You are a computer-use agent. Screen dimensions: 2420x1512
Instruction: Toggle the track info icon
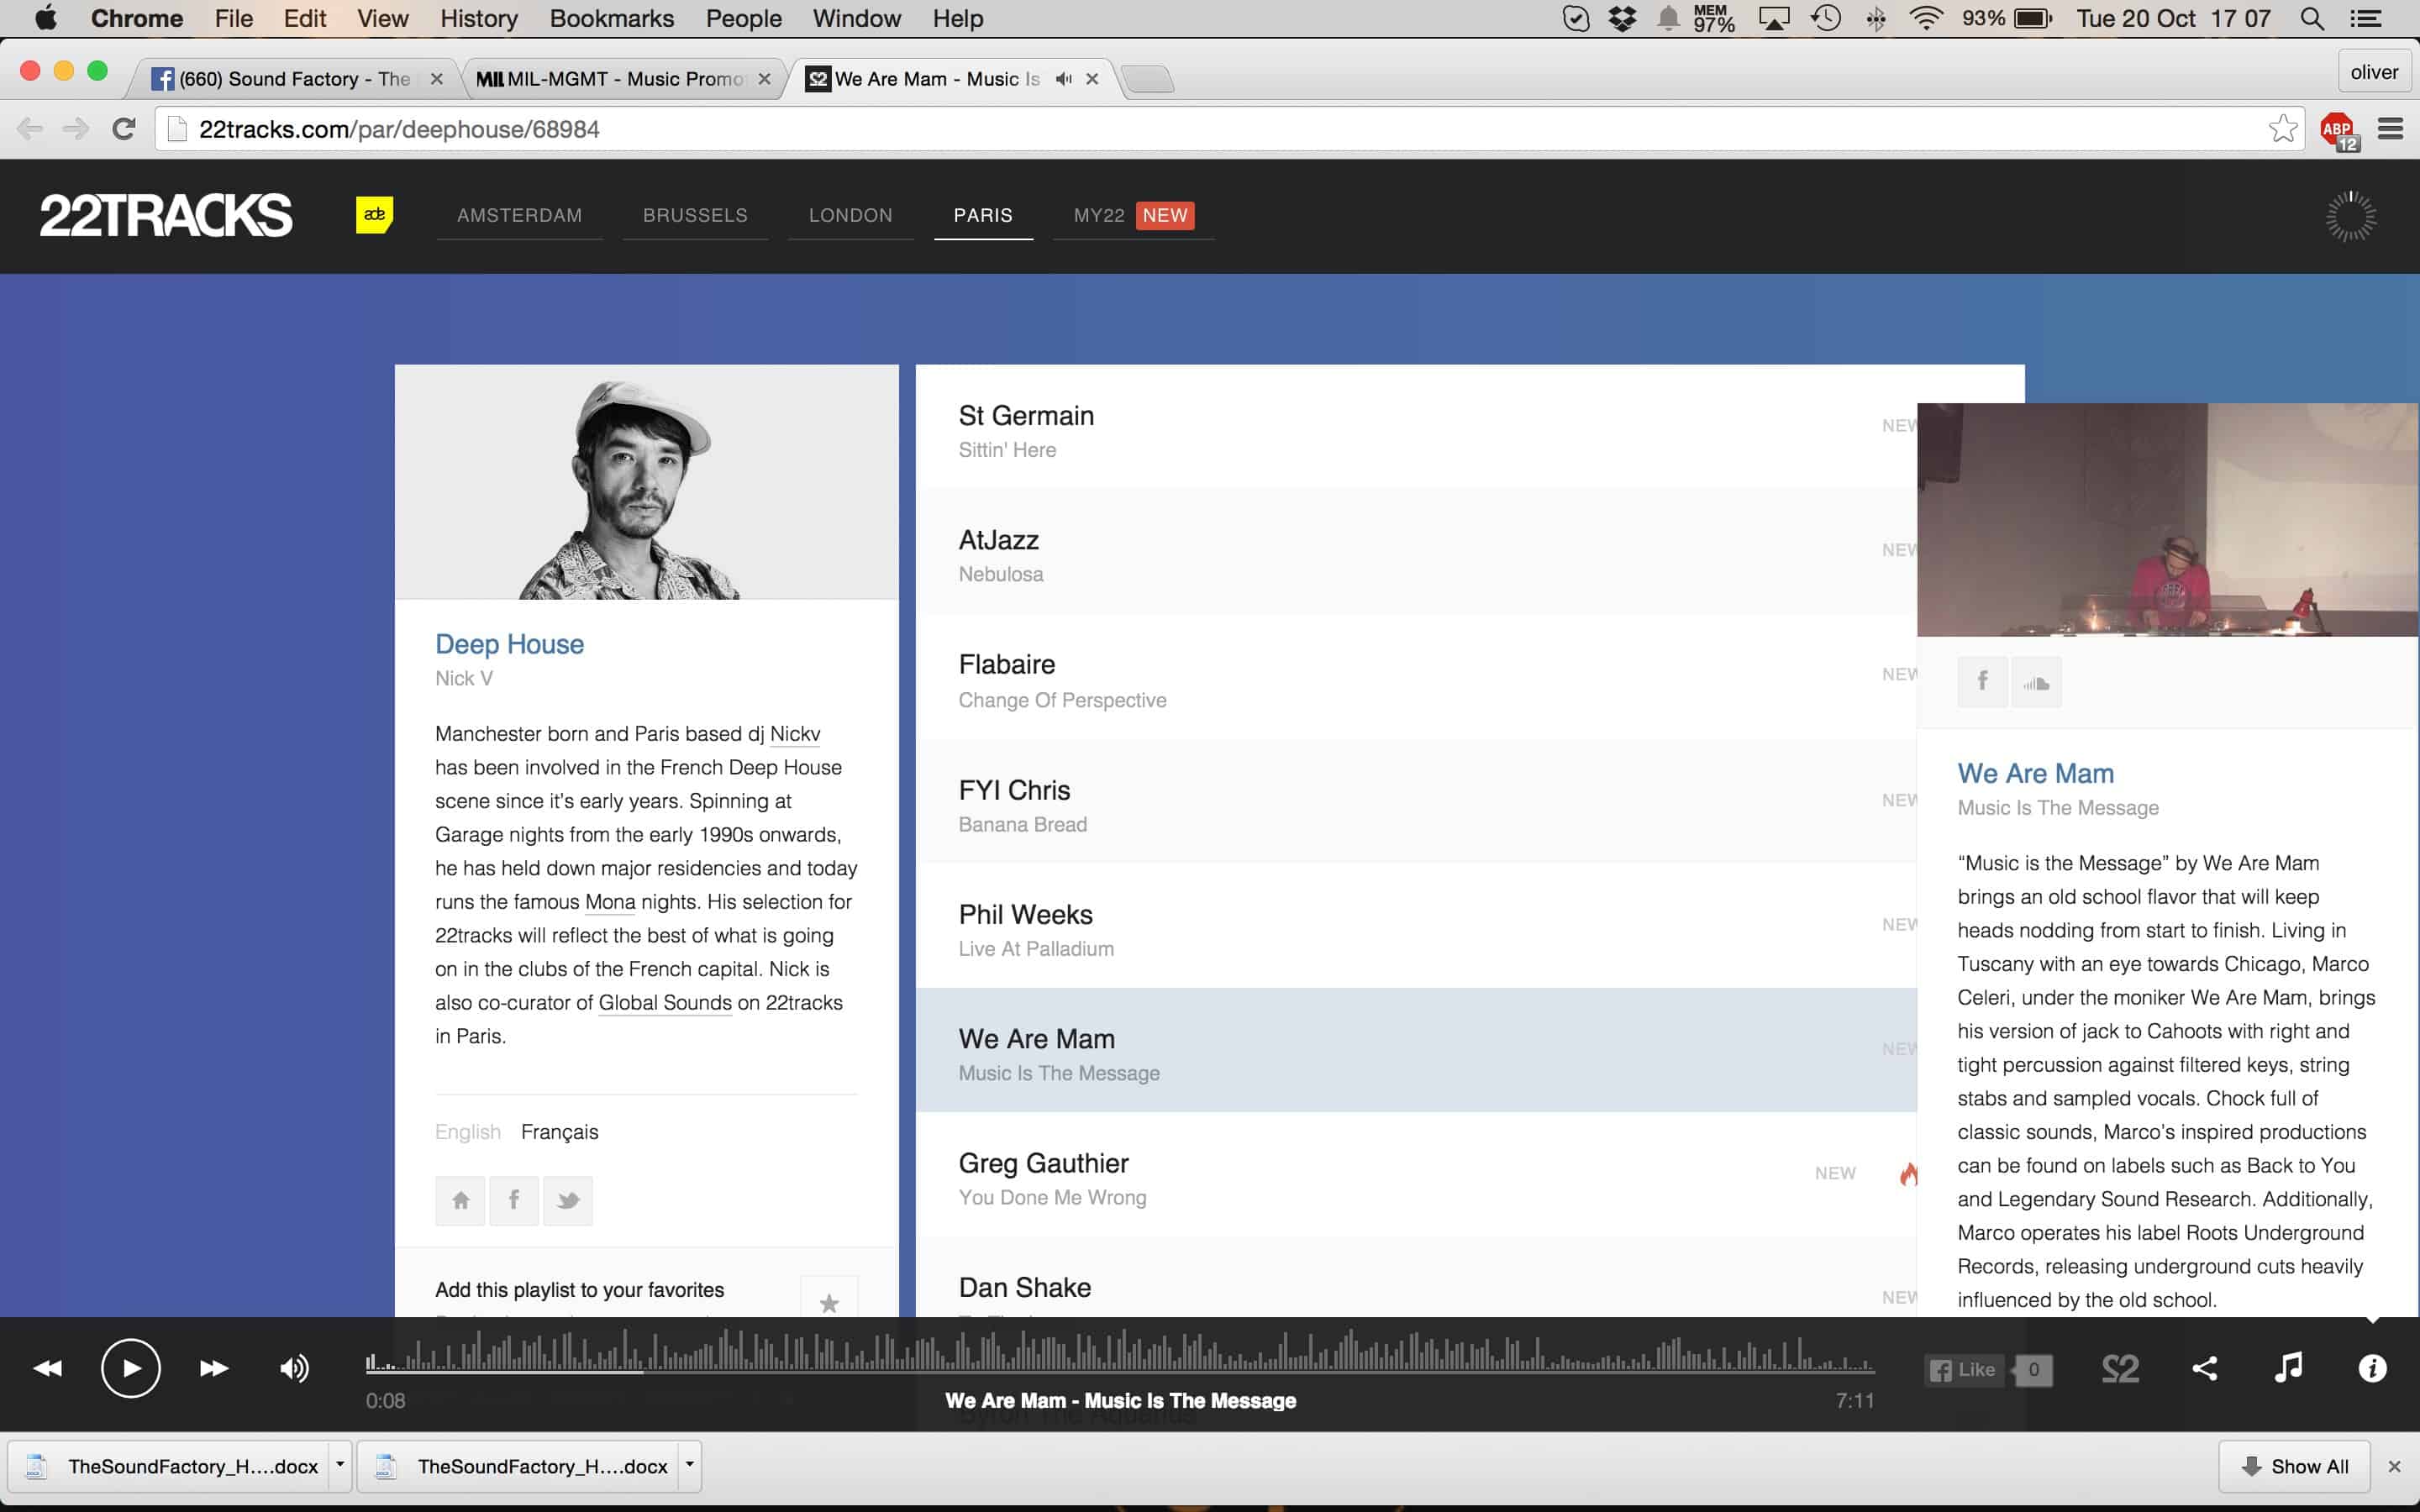(2372, 1368)
